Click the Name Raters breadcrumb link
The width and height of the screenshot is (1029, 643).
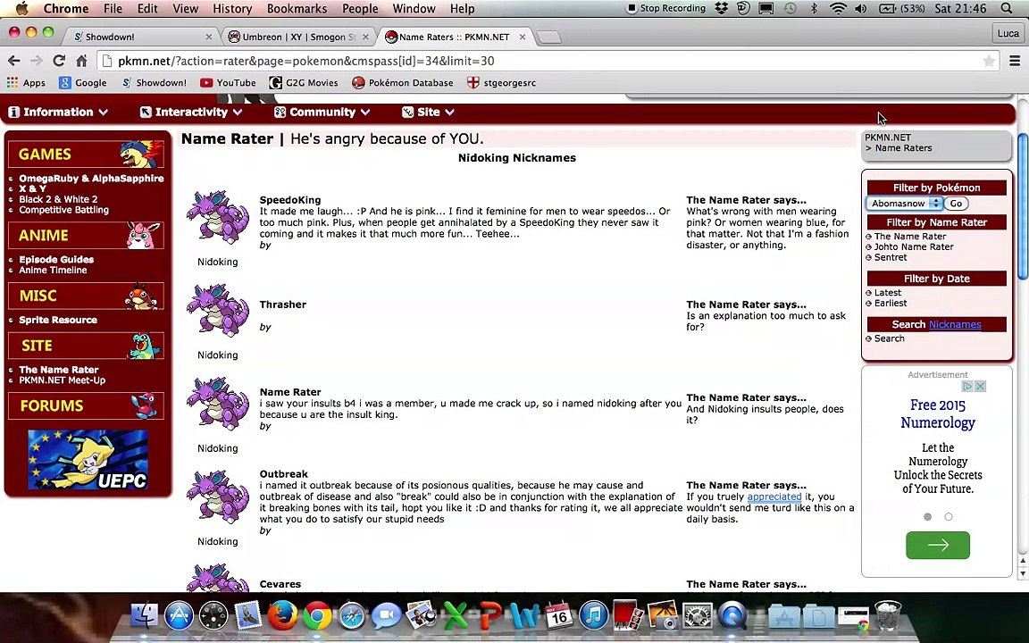903,148
